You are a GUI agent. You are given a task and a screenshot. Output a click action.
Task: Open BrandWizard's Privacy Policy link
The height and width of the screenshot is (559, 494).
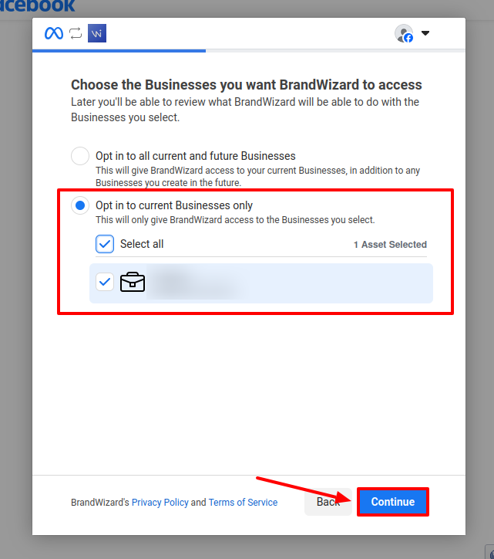pyautogui.click(x=160, y=503)
